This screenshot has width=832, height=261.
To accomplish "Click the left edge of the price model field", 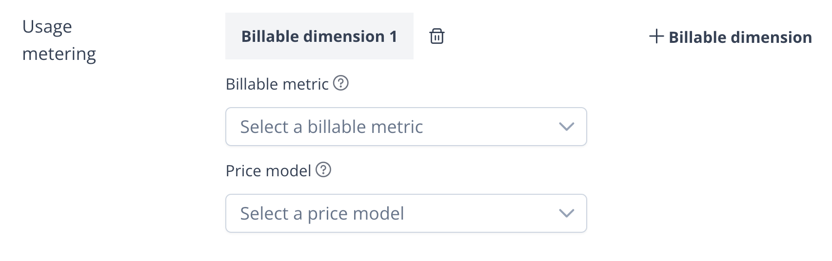I will coord(230,213).
